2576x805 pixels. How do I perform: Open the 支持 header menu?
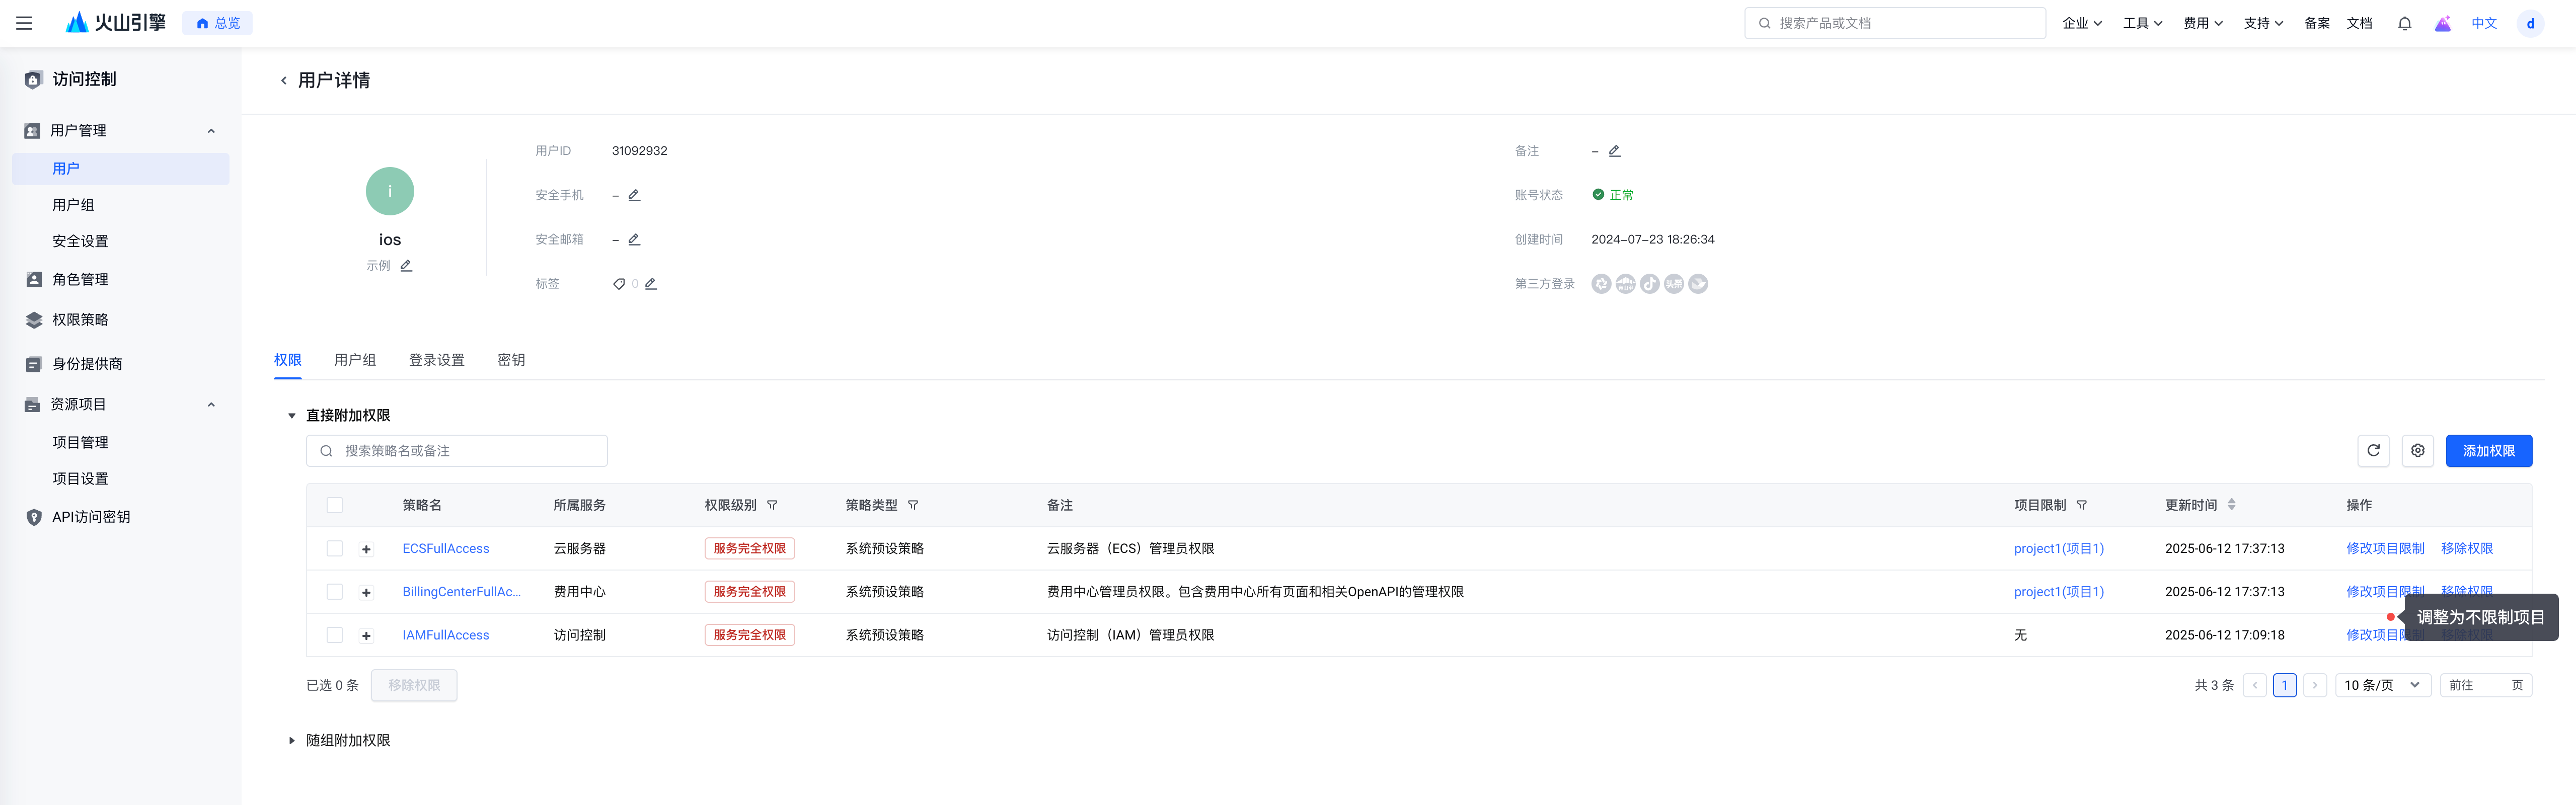coord(2263,23)
